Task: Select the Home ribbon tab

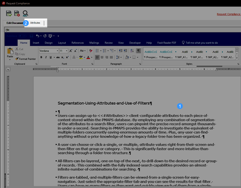Action: coord(24,43)
